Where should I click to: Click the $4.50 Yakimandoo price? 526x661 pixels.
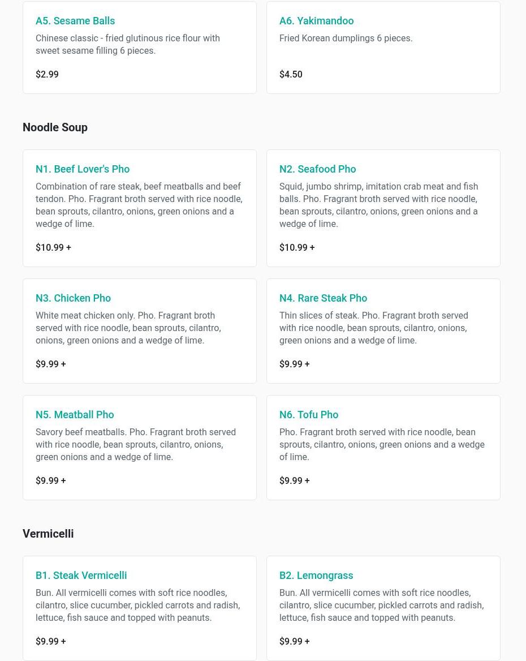(x=291, y=75)
